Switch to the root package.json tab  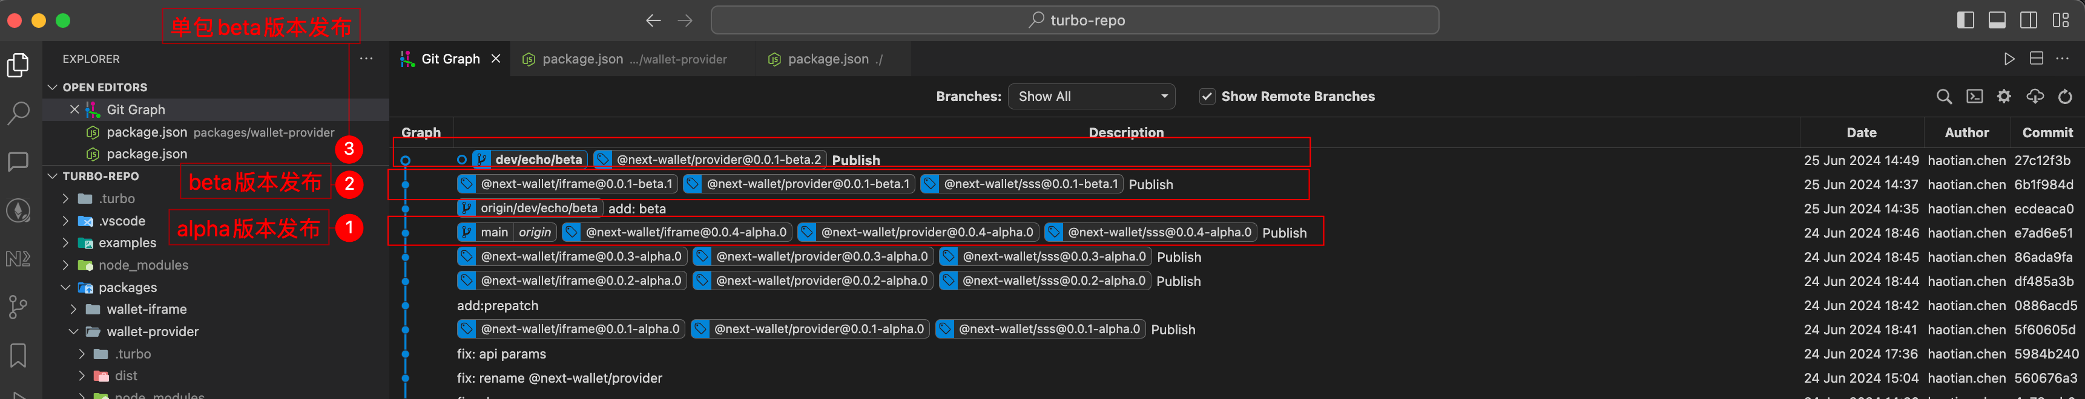coord(834,59)
